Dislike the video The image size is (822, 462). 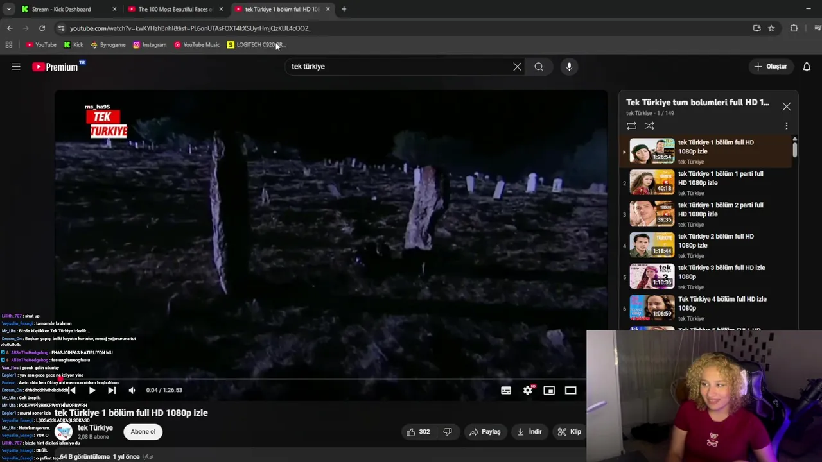coord(448,432)
